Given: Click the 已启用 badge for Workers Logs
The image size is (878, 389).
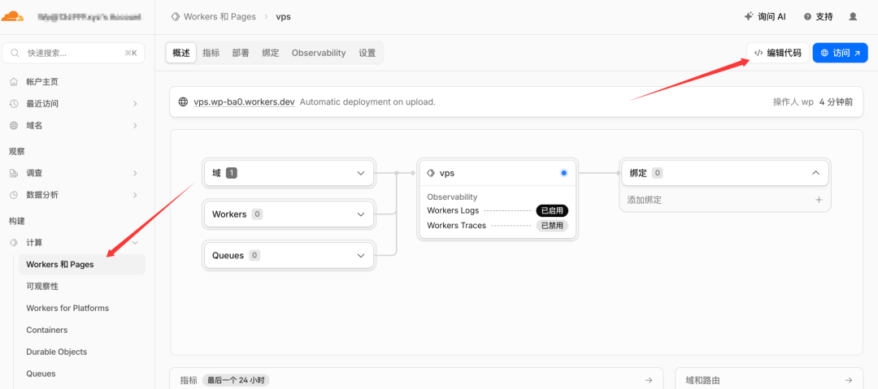Looking at the screenshot, I should point(552,210).
